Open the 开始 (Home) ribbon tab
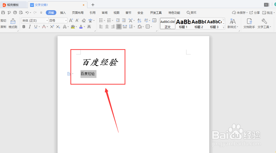276x153 pixels. coord(51,13)
